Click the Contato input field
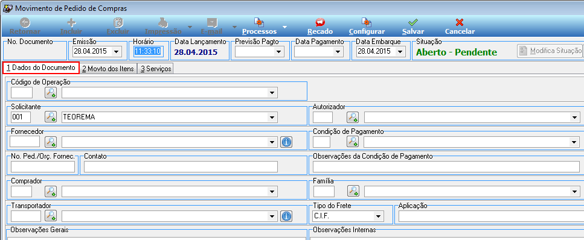Screen dimensions: 584x240 pos(181,167)
